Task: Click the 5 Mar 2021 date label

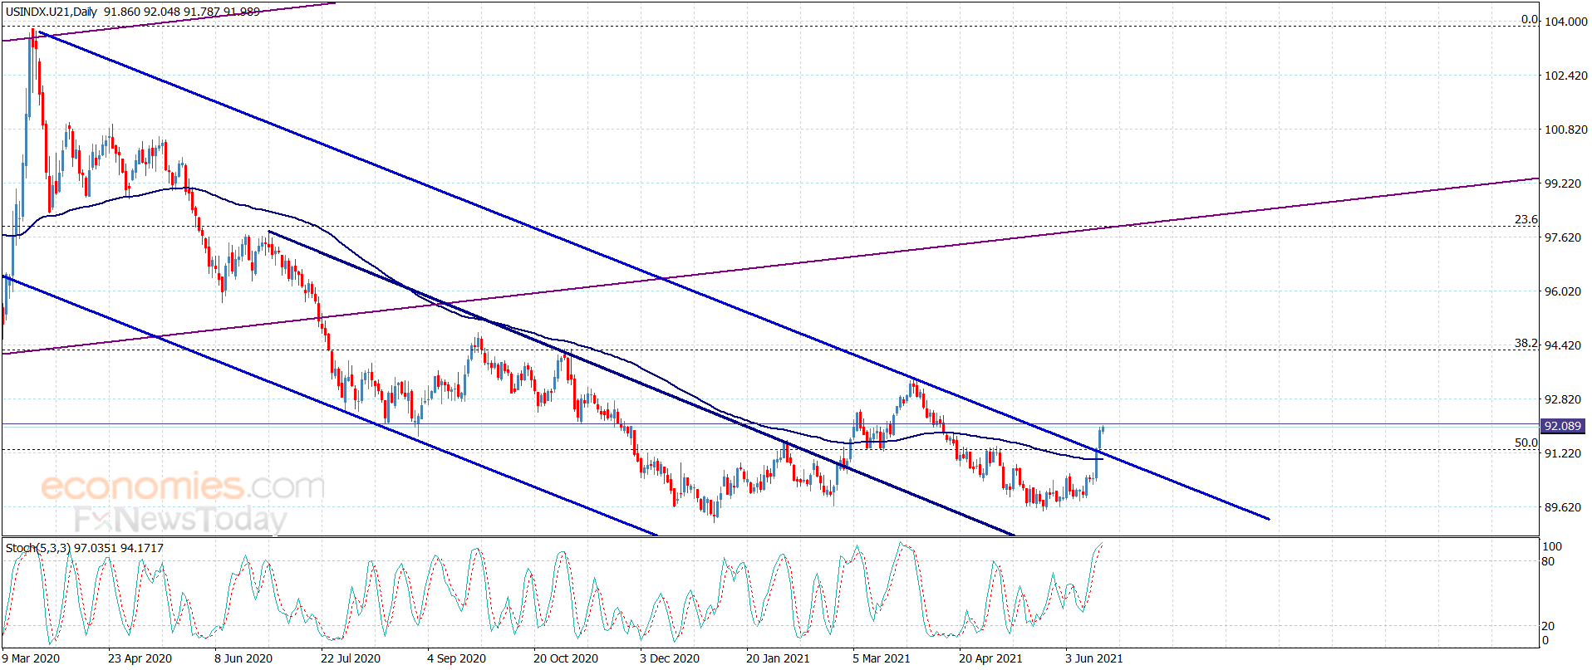Action: (x=882, y=658)
